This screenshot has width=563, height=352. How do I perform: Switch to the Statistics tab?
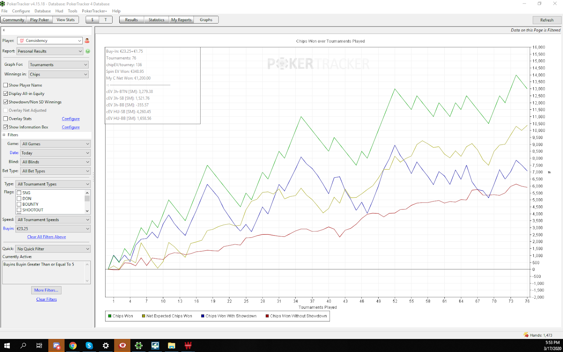[156, 20]
